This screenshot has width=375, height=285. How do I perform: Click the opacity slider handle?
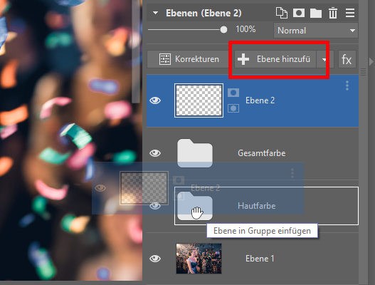pyautogui.click(x=223, y=30)
